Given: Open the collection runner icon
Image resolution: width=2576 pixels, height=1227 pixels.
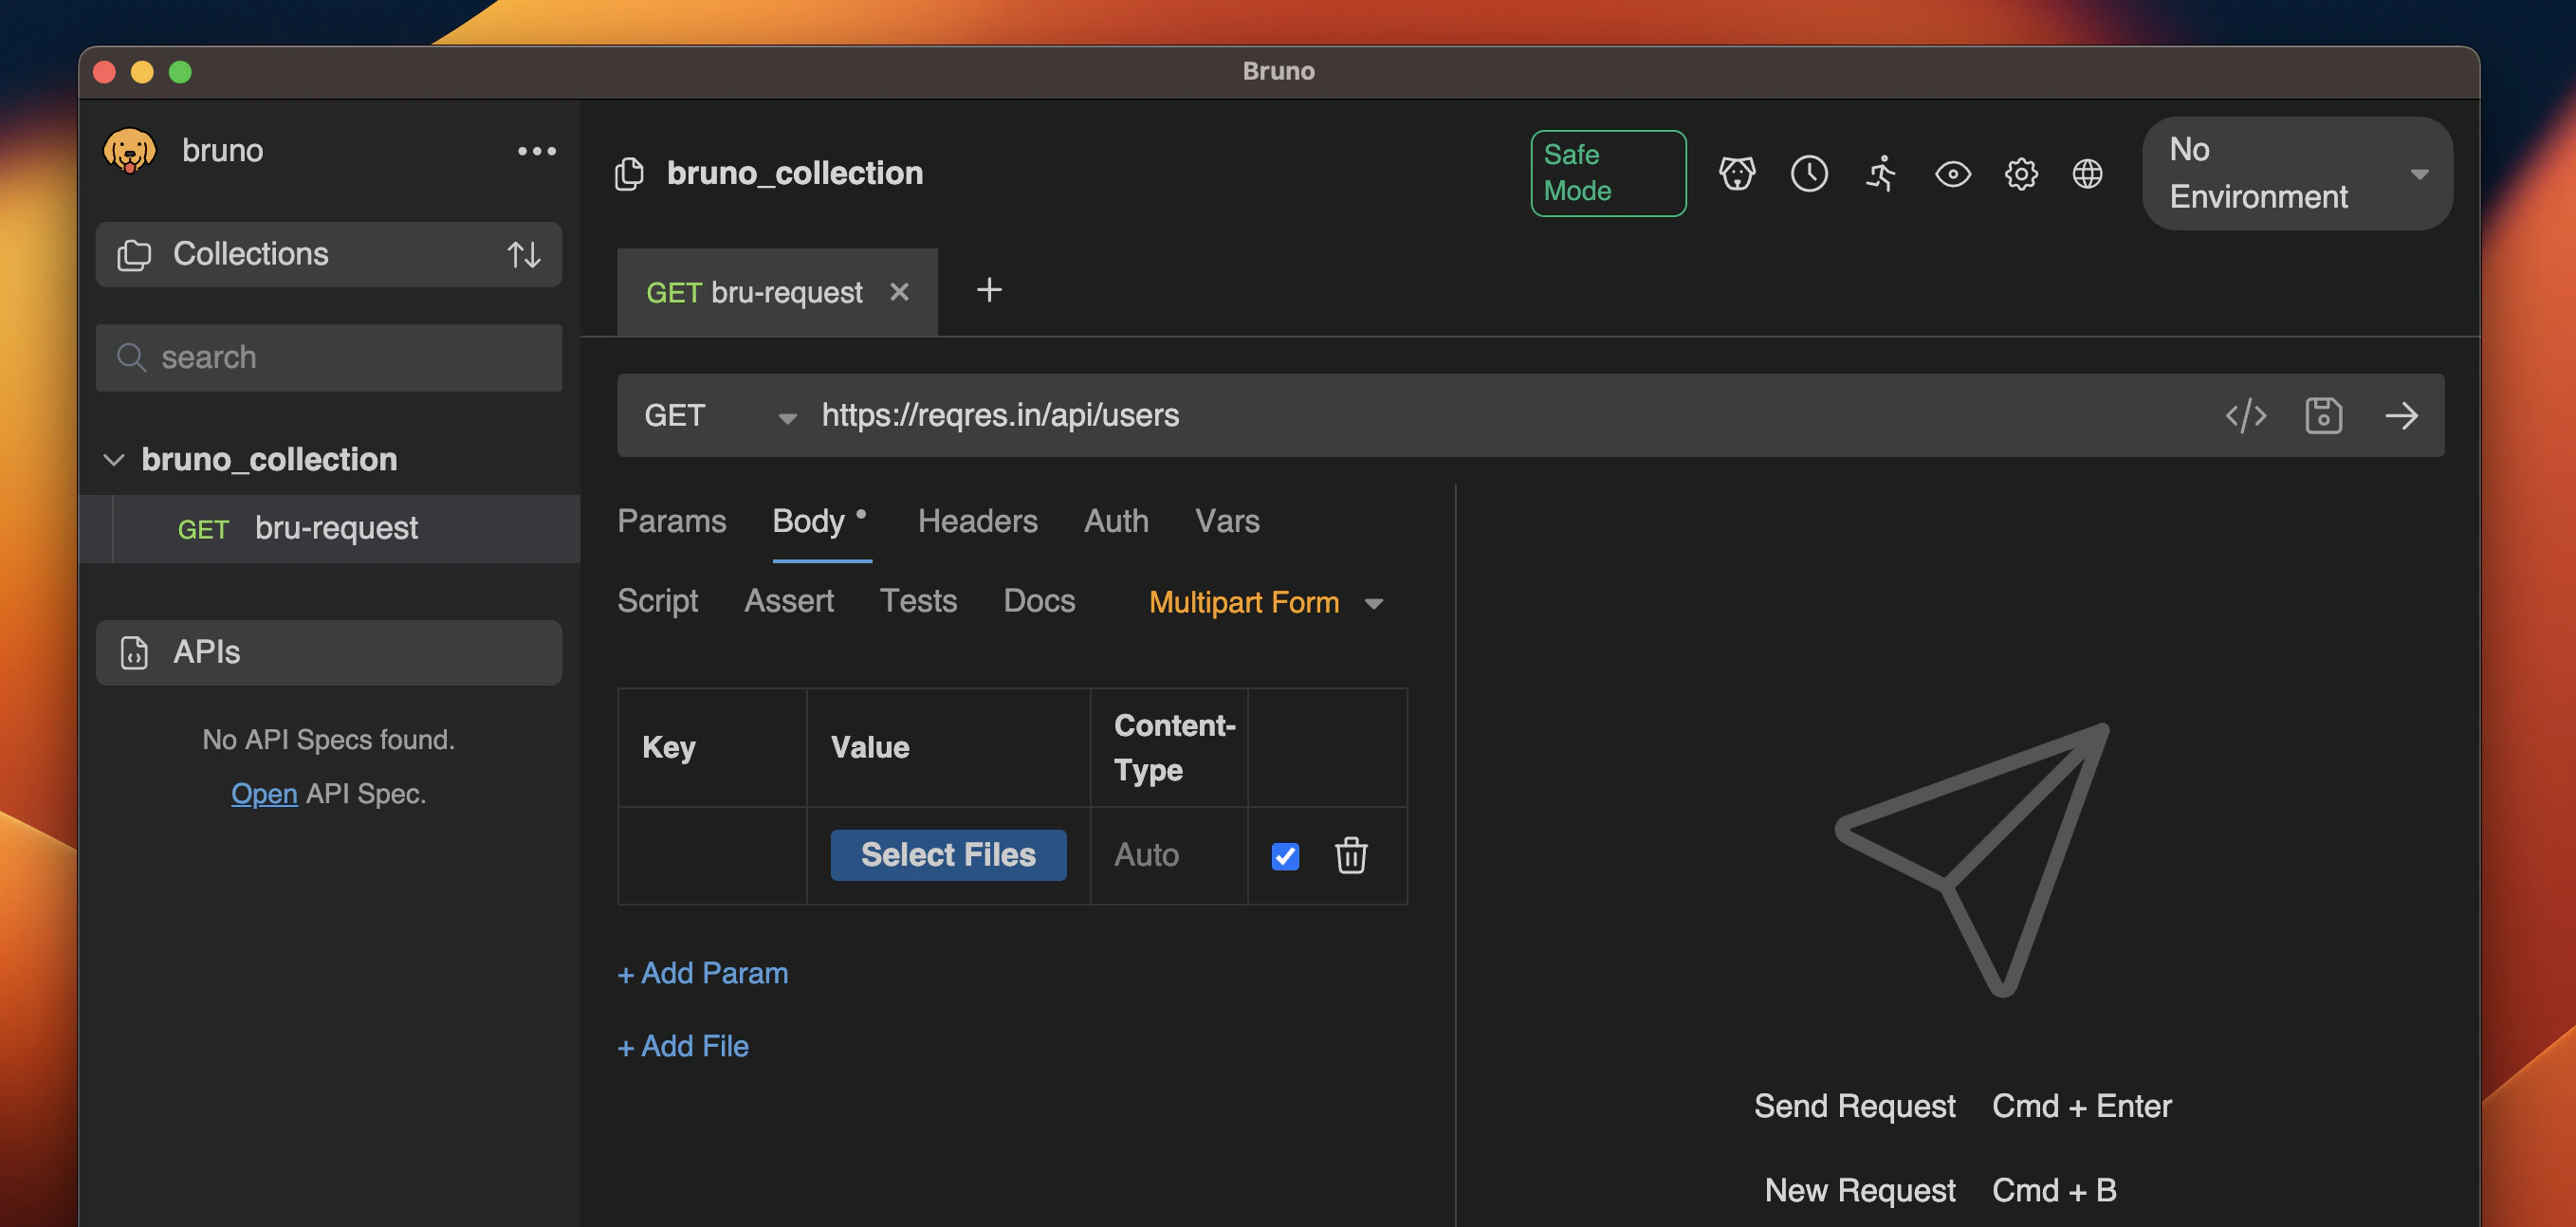Looking at the screenshot, I should pos(1880,173).
